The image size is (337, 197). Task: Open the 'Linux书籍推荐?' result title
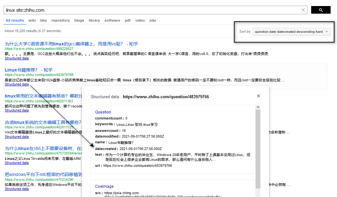(29, 70)
